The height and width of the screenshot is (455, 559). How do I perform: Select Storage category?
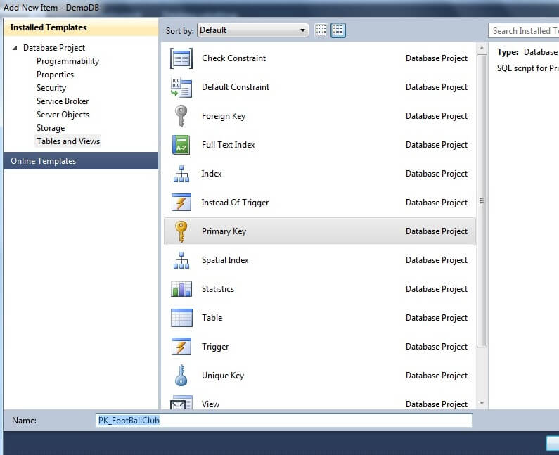[51, 128]
